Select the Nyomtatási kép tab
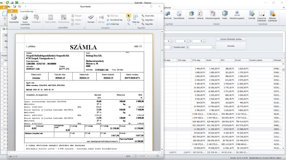The width and height of the screenshot is (286, 160). pos(27,11)
